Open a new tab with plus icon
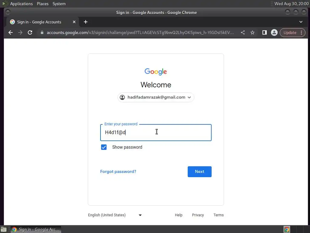 86,22
